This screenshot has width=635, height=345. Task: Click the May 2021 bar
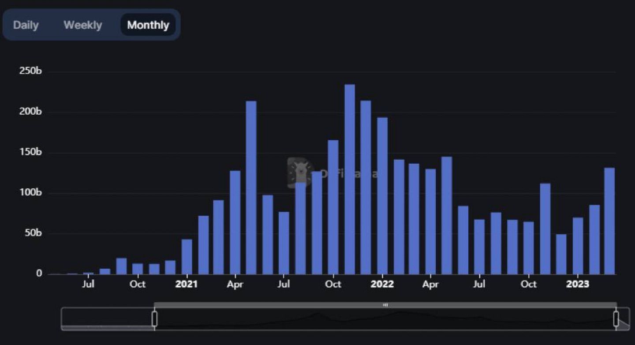click(251, 187)
